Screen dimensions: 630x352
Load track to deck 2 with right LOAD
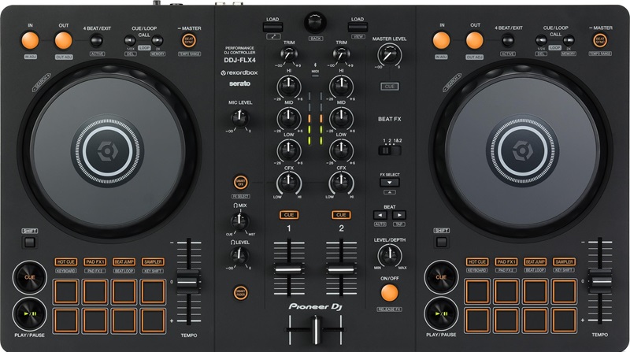tap(358, 28)
